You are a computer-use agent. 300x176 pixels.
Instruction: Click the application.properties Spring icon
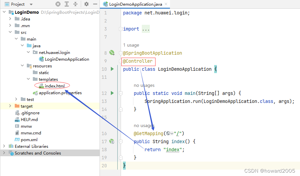pos(35,93)
